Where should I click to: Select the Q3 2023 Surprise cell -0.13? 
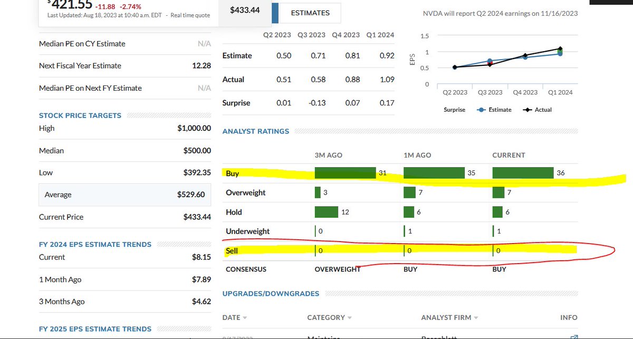tap(317, 103)
